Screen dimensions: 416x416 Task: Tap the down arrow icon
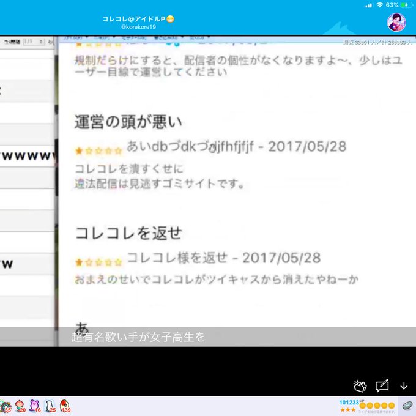tap(404, 386)
